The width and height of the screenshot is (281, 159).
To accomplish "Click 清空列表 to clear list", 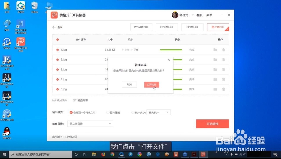I will 80,100.
